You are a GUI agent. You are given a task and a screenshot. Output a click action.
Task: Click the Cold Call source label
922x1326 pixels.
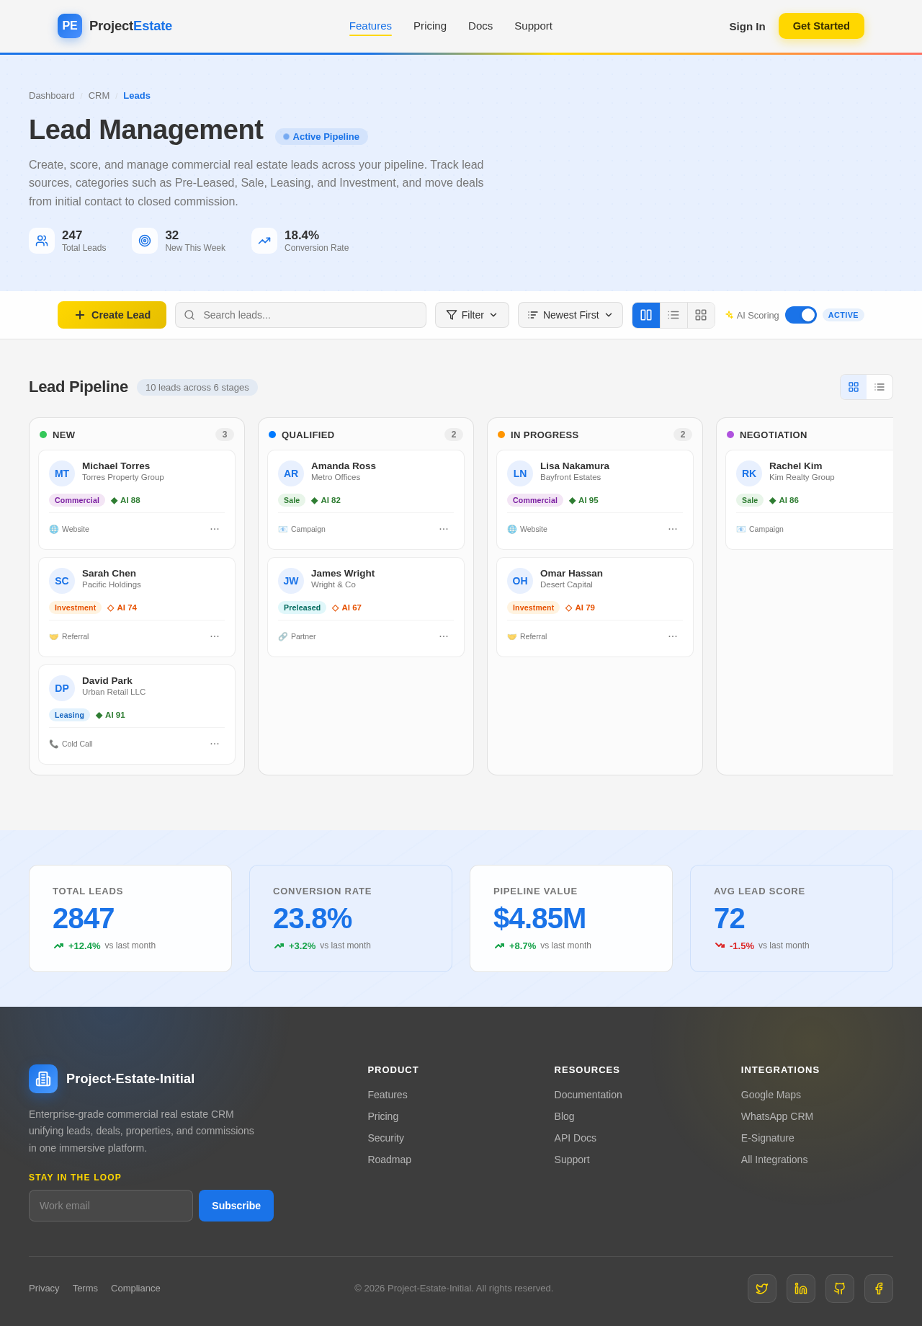click(x=71, y=744)
